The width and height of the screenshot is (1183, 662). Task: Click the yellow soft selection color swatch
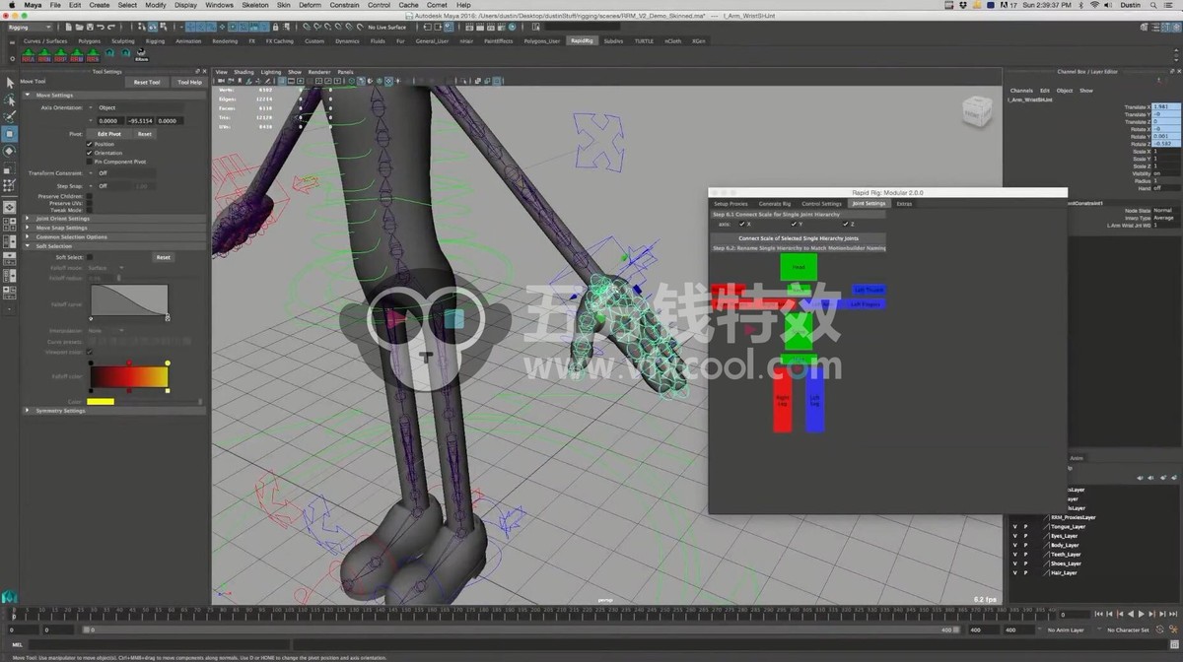(x=101, y=401)
